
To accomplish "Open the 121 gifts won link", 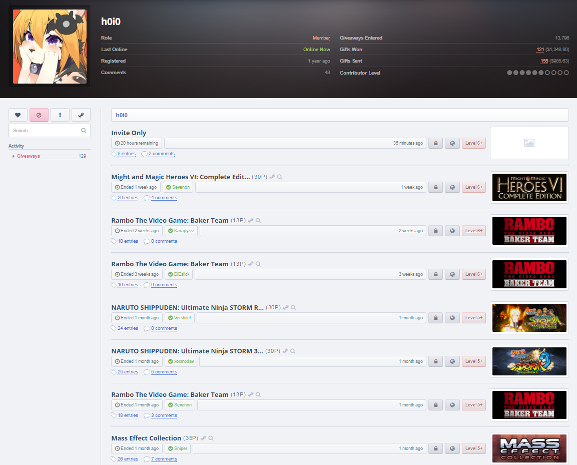I will point(540,50).
